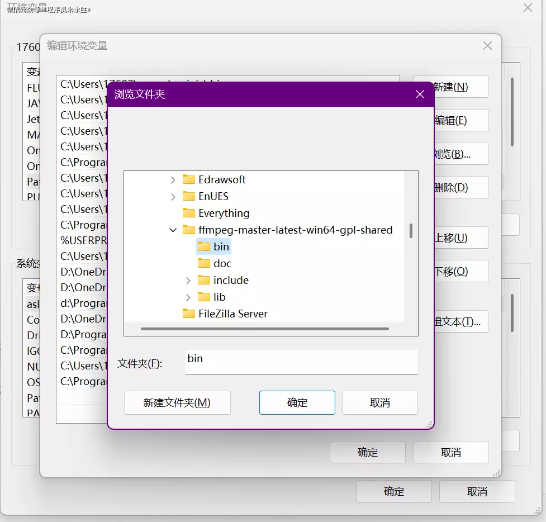Click 新建文件夹(M) button
The height and width of the screenshot is (522, 546).
(177, 402)
